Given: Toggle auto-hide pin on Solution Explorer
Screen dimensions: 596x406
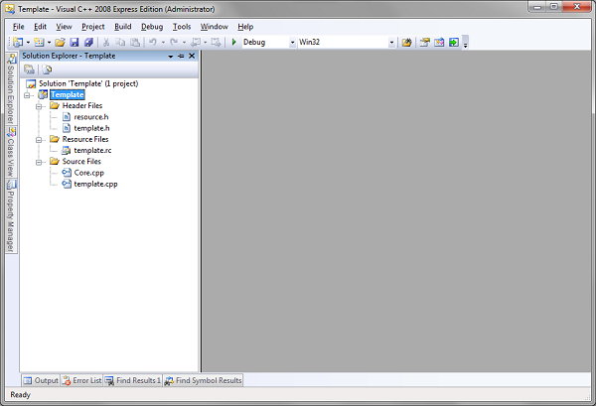Looking at the screenshot, I should (181, 57).
